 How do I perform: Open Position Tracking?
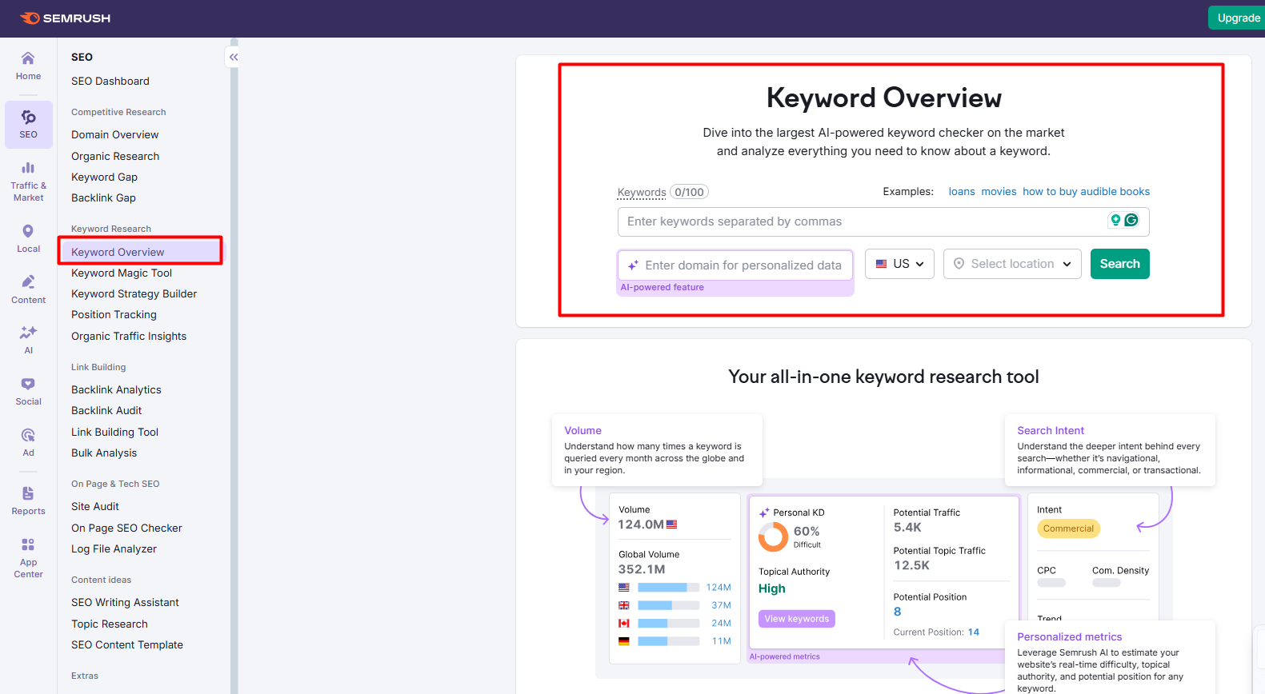[114, 314]
